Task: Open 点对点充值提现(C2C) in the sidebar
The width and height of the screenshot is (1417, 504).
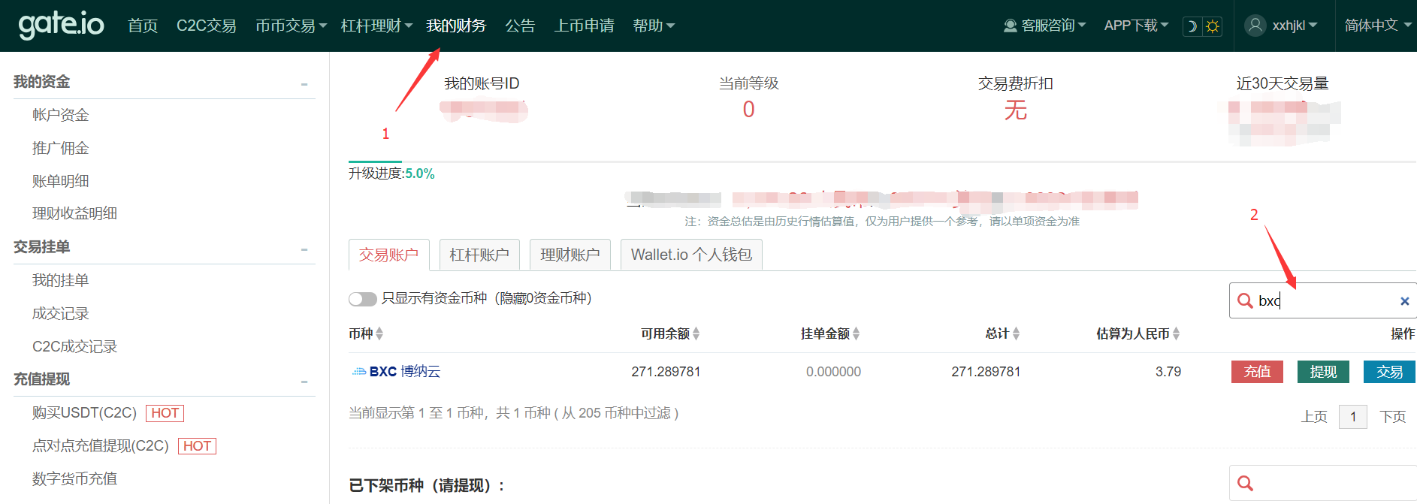Action: 101,446
